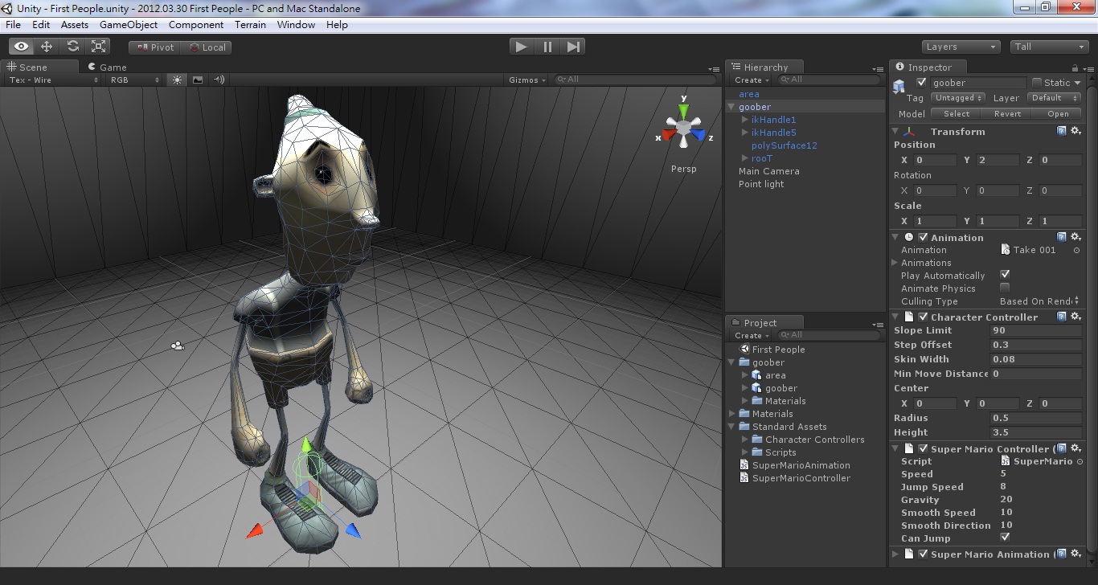This screenshot has height=585, width=1098.
Task: Select the Scale transform tool
Action: (99, 47)
